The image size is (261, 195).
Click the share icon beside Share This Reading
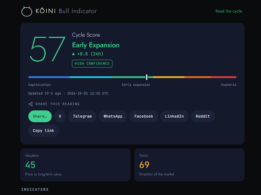pyautogui.click(x=31, y=104)
